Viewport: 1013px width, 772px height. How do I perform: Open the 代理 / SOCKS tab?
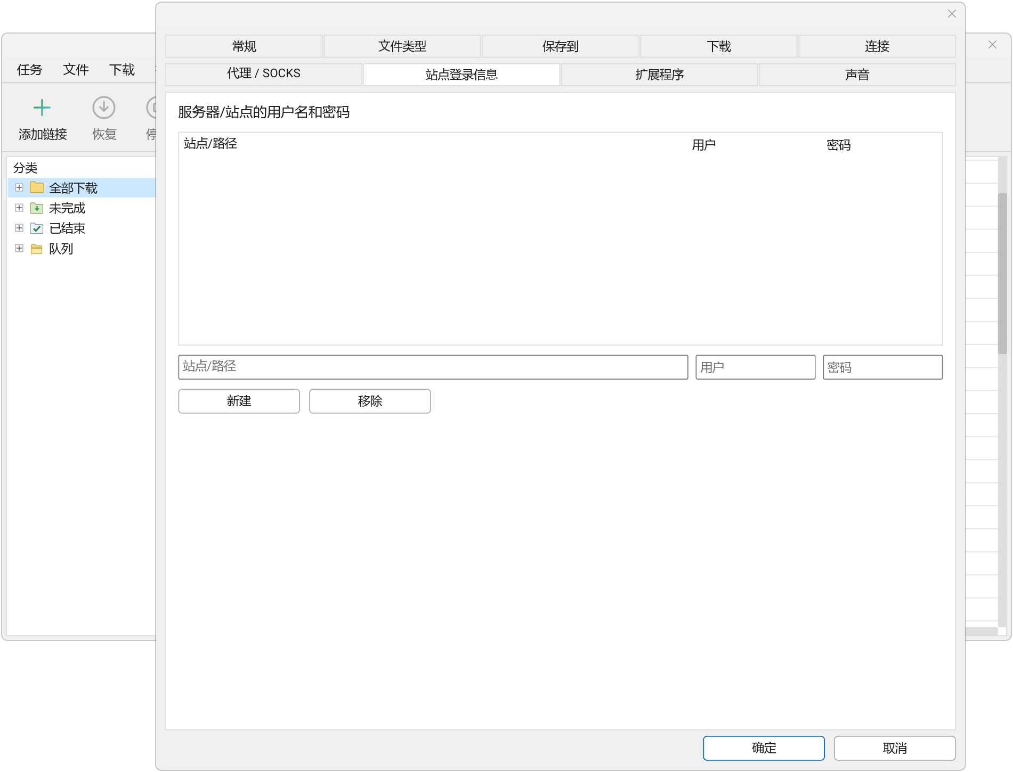[x=264, y=74]
